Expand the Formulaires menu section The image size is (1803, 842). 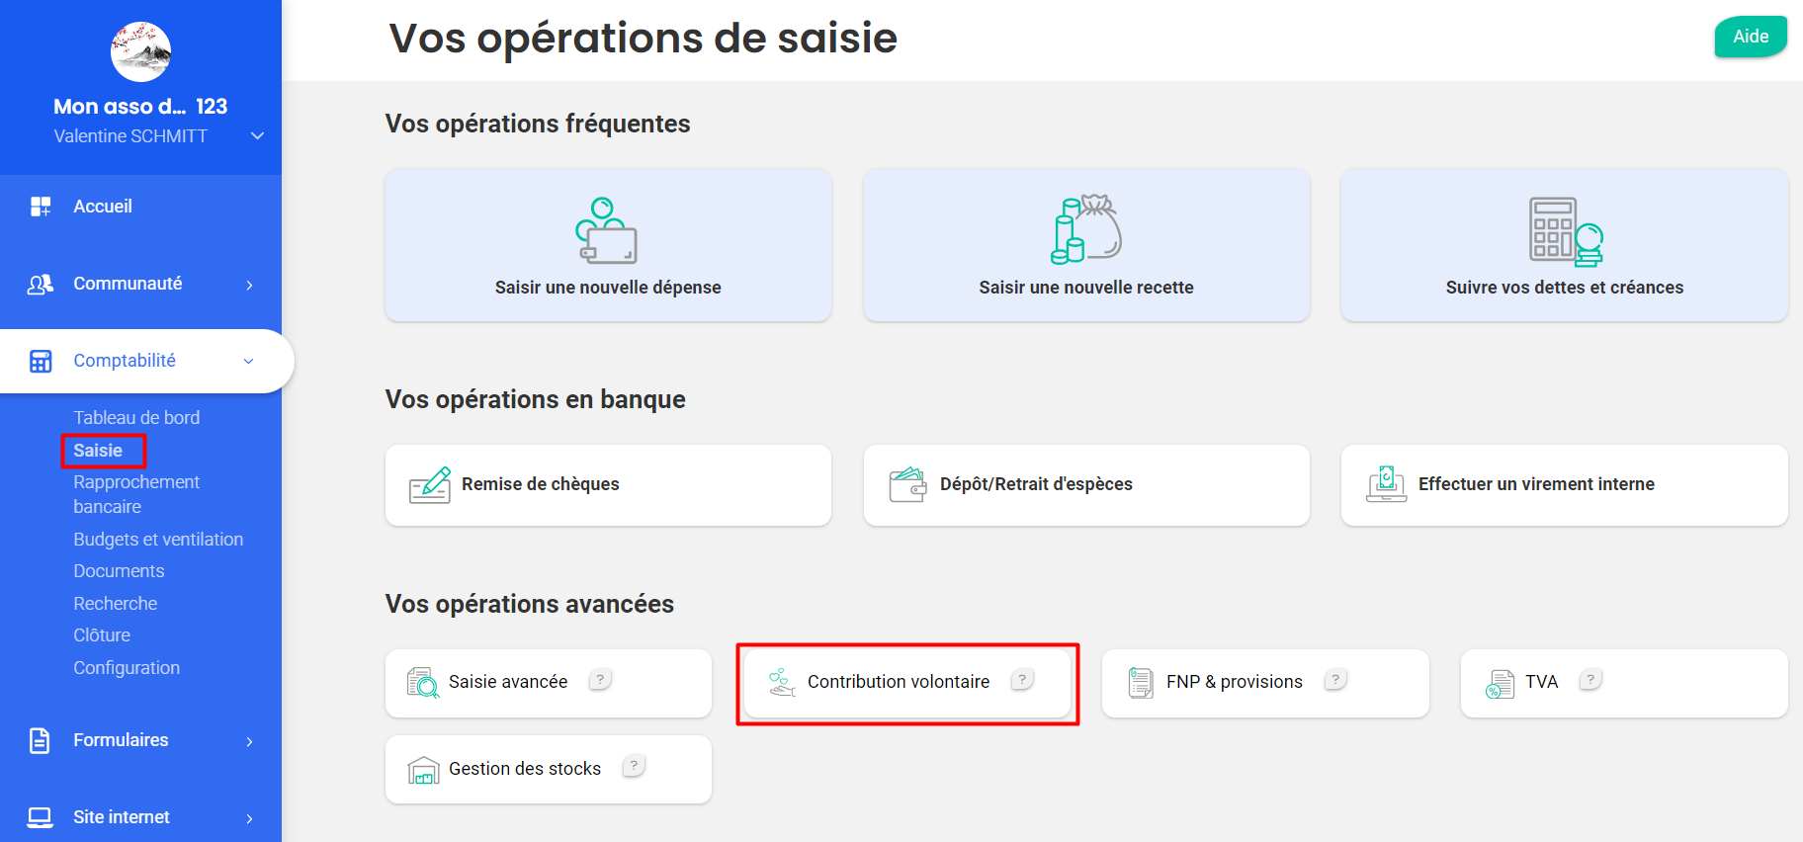(x=249, y=741)
